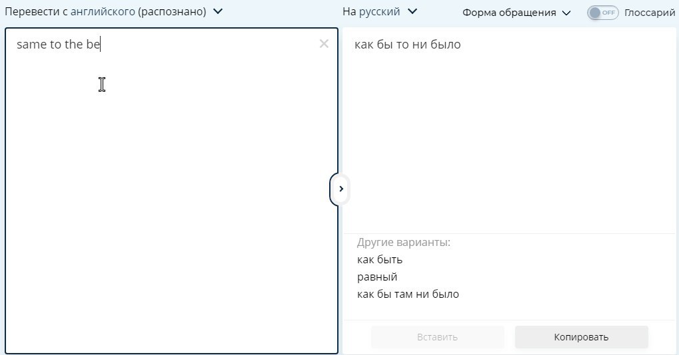The image size is (679, 355).
Task: Toggle the Глоссарий OFF switch
Action: point(602,13)
